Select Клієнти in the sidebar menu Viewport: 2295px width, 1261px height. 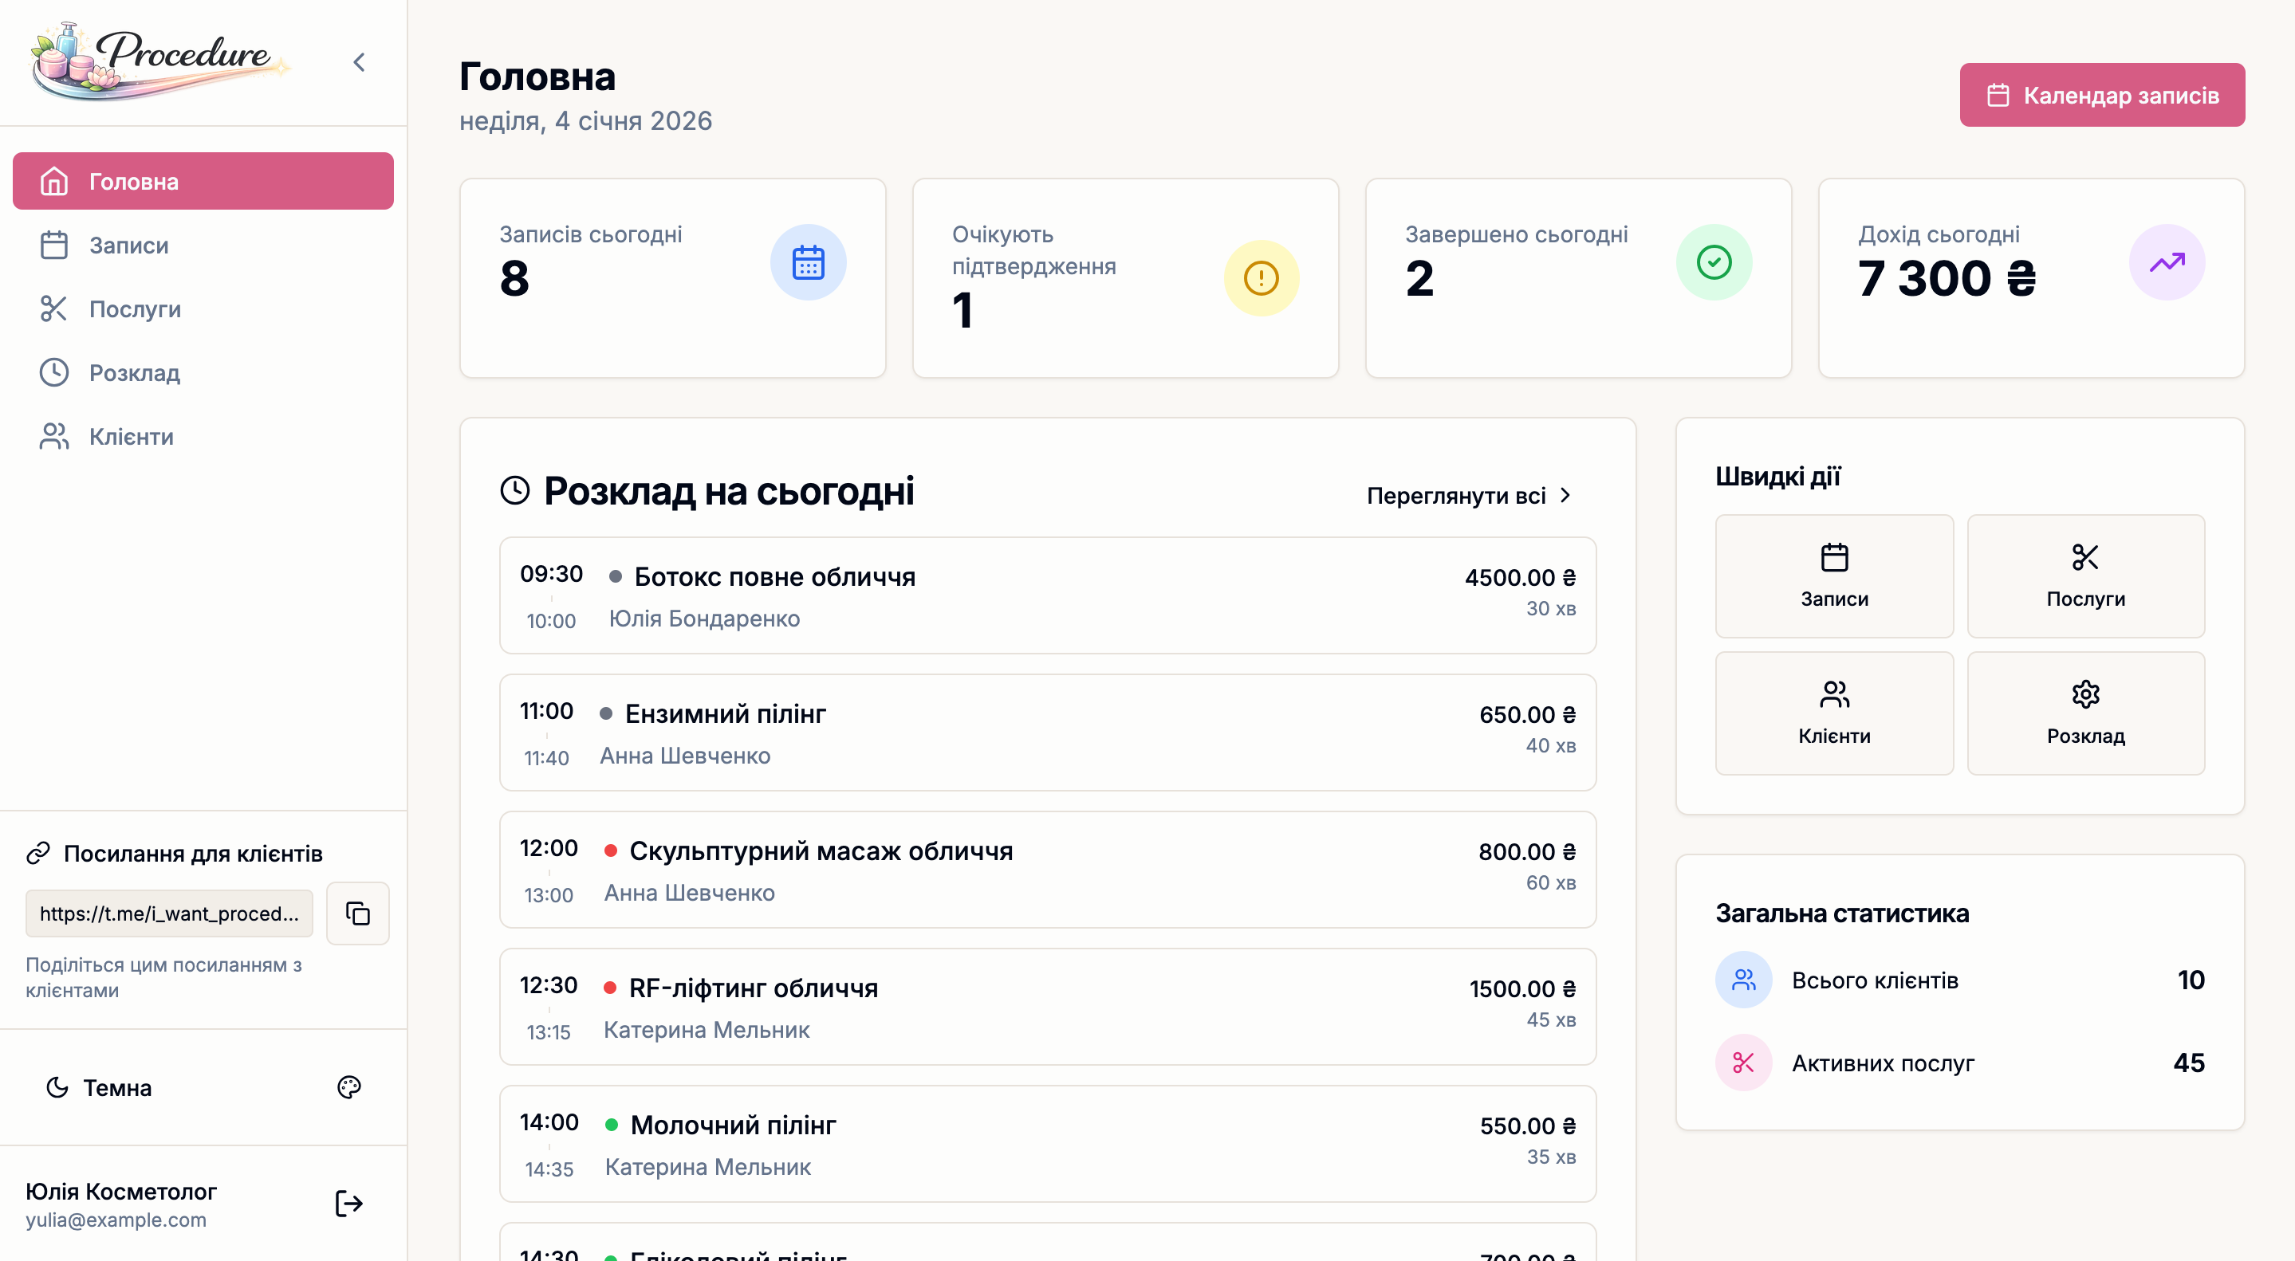click(131, 436)
